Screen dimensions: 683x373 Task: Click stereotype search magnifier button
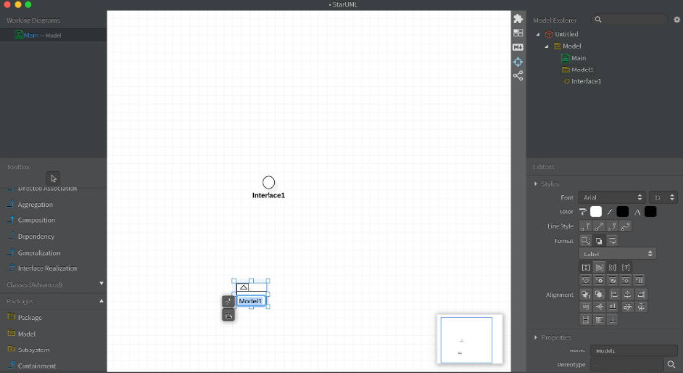671,365
